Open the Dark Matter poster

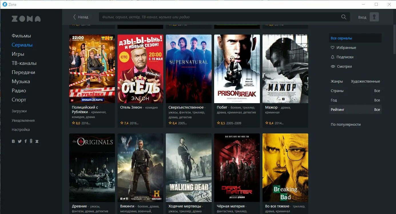pos(237,168)
